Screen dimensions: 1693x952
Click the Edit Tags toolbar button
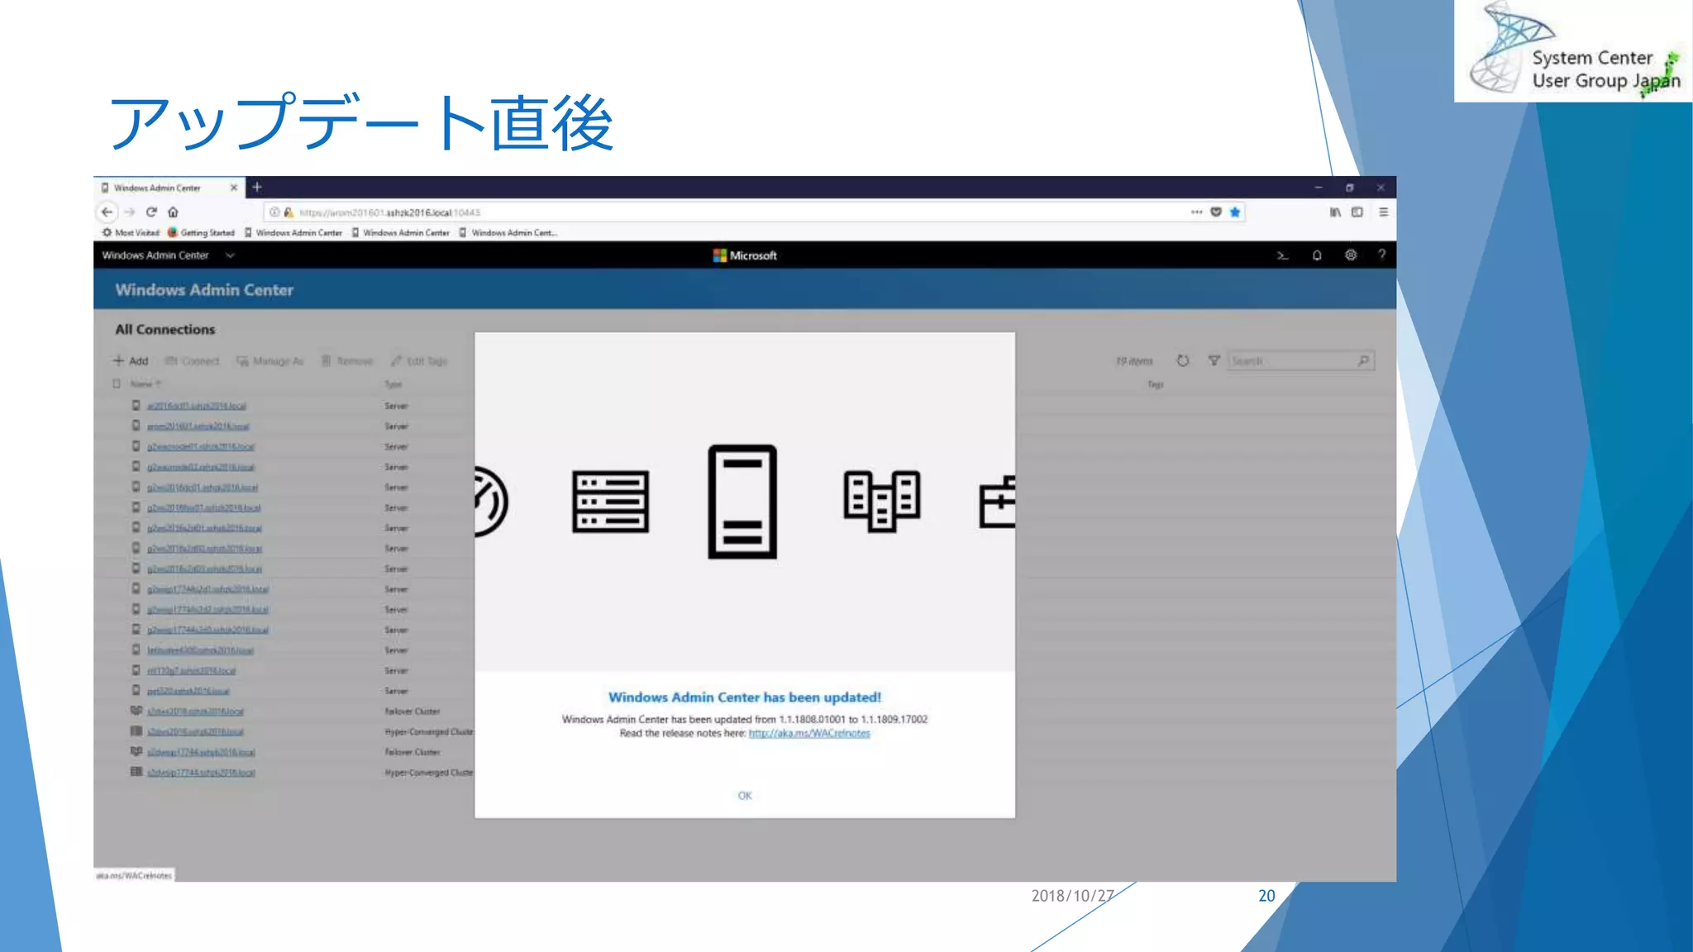point(419,361)
